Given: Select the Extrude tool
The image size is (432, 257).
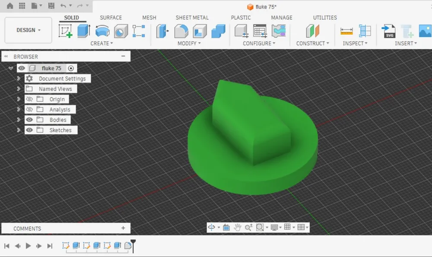Looking at the screenshot, I should point(84,31).
